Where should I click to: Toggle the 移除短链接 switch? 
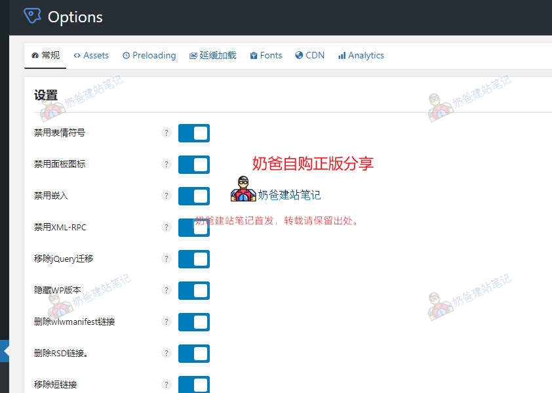tap(193, 384)
